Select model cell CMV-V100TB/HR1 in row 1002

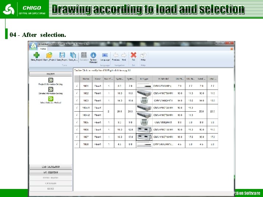coord(163,93)
